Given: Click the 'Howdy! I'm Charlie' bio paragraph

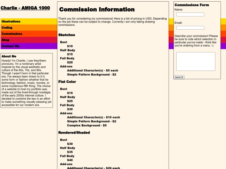Looking at the screenshot, I should pos(26,83).
